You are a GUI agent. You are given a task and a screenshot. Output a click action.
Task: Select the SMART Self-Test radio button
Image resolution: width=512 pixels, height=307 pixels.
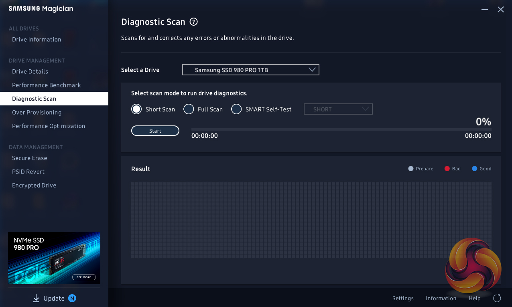point(236,109)
